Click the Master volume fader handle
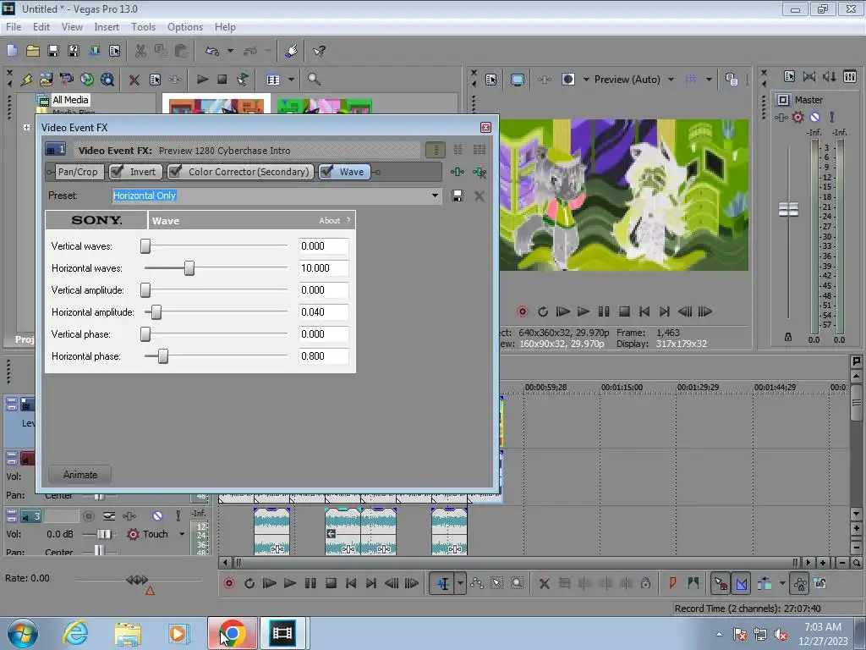Screen dimensions: 866x650 [789, 210]
